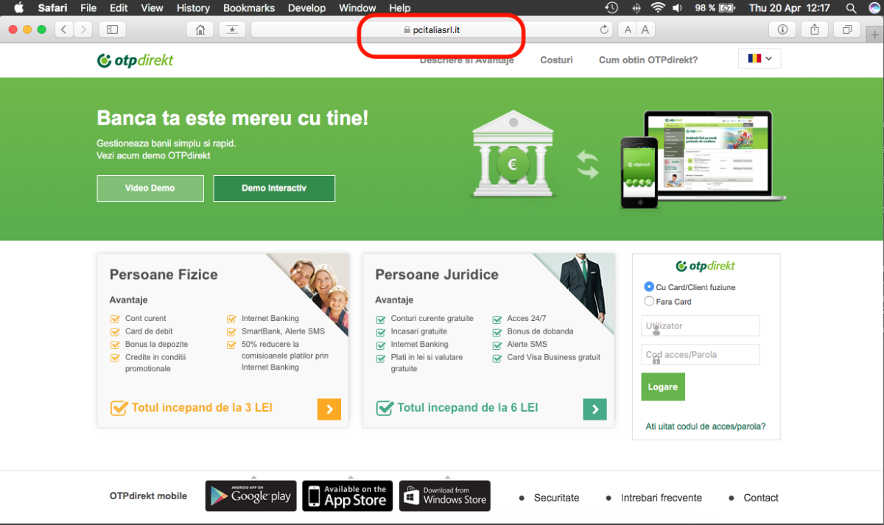Viewport: 884px width, 525px height.
Task: Open Descriere si Avantaje link
Action: 467,60
